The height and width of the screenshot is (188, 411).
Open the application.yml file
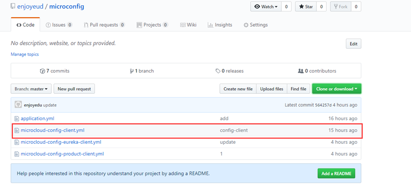[x=38, y=119]
